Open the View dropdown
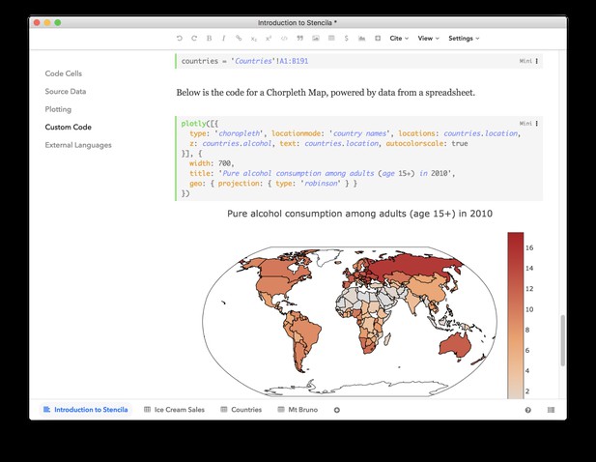 tap(428, 39)
